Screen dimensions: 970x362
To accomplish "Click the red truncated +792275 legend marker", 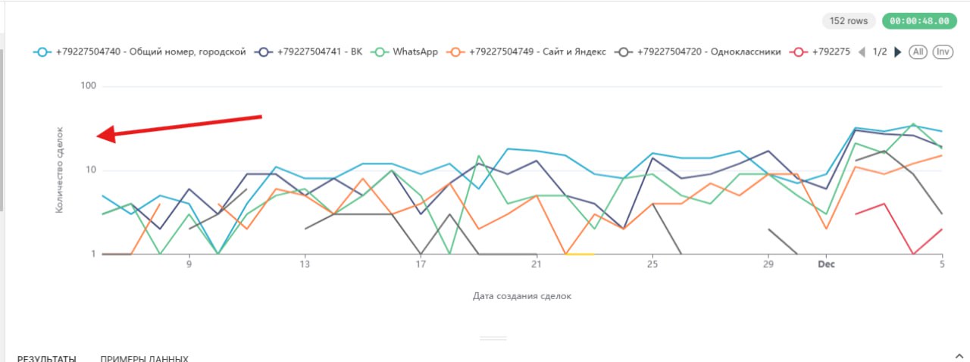I will [799, 51].
